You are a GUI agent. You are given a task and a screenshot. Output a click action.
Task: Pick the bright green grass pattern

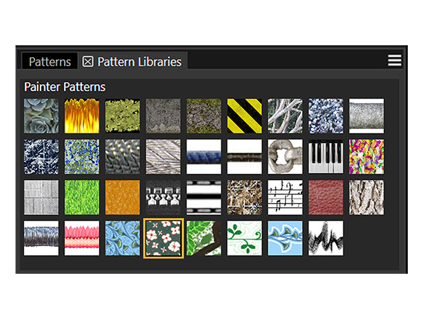coord(82,198)
